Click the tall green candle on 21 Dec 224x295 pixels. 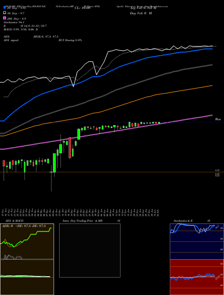(79, 134)
